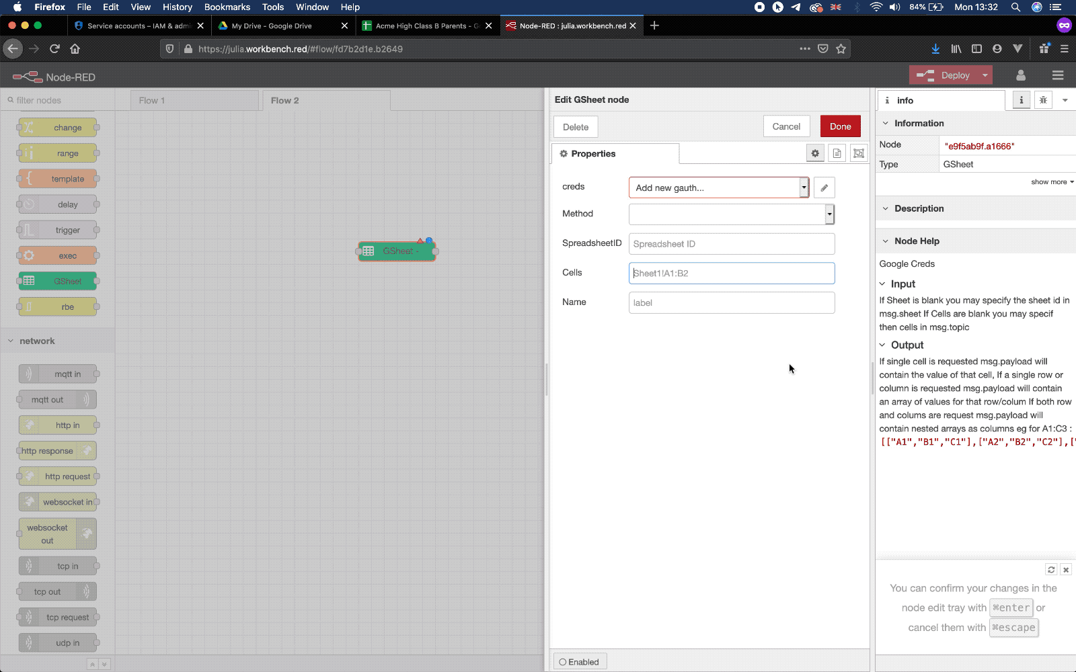Click the SpreadsheetID input field
The image size is (1076, 672).
click(732, 244)
